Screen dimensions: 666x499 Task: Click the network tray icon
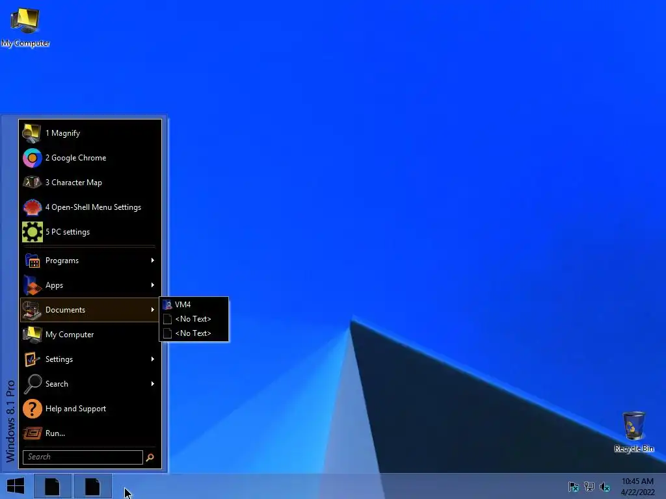point(589,486)
